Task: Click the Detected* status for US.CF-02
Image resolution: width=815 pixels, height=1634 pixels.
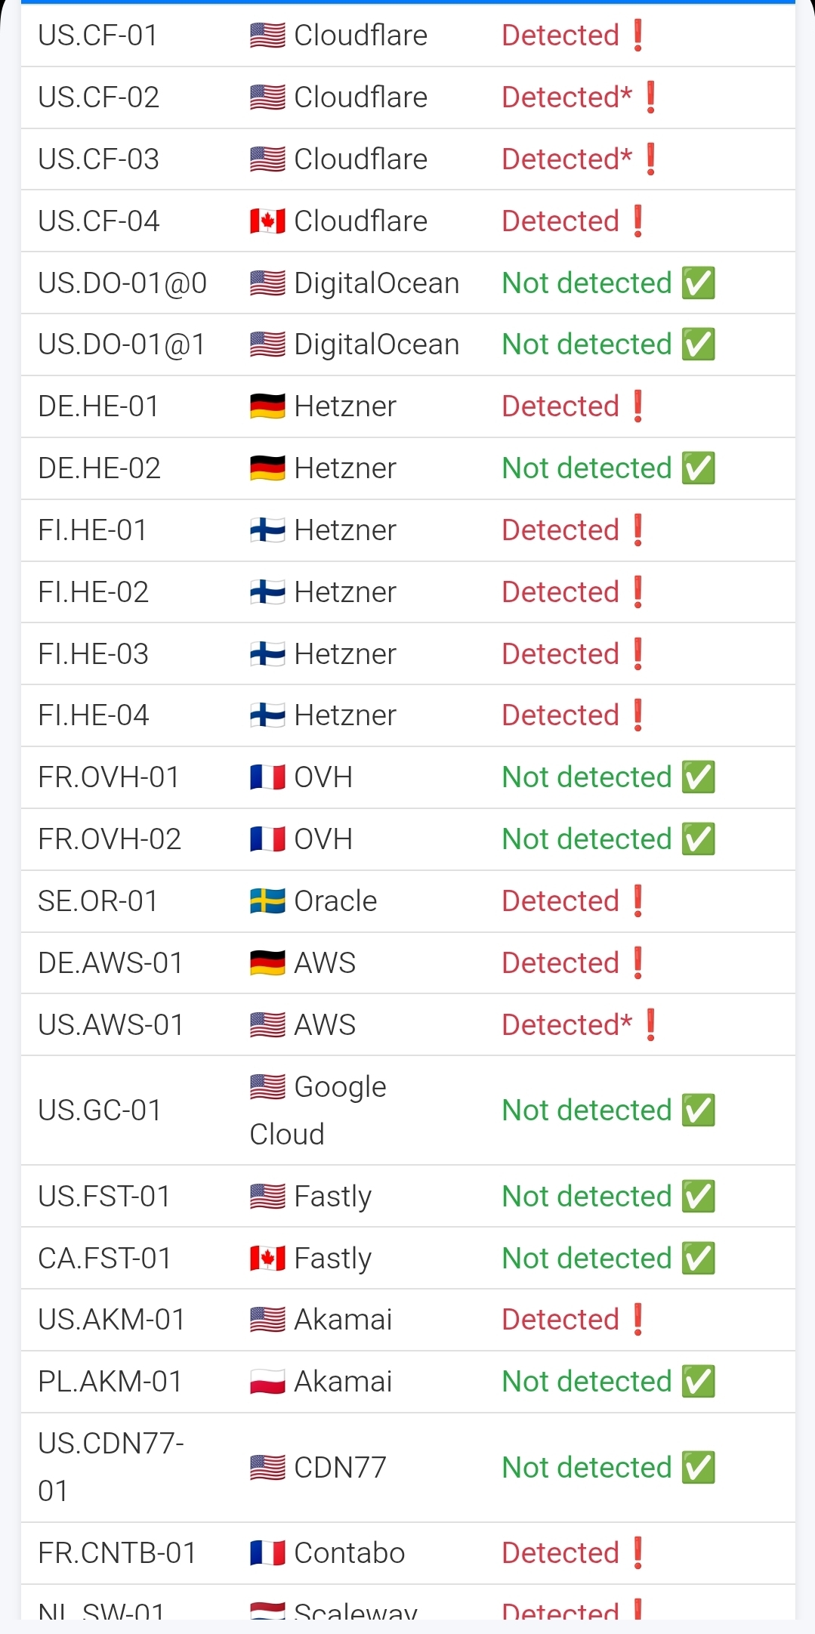Action: pos(566,97)
